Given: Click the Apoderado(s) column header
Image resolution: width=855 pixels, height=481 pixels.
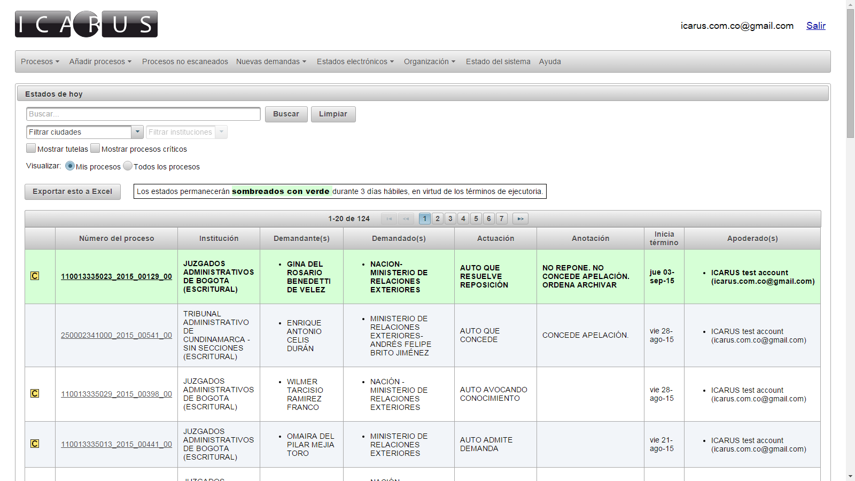Looking at the screenshot, I should 752,238.
